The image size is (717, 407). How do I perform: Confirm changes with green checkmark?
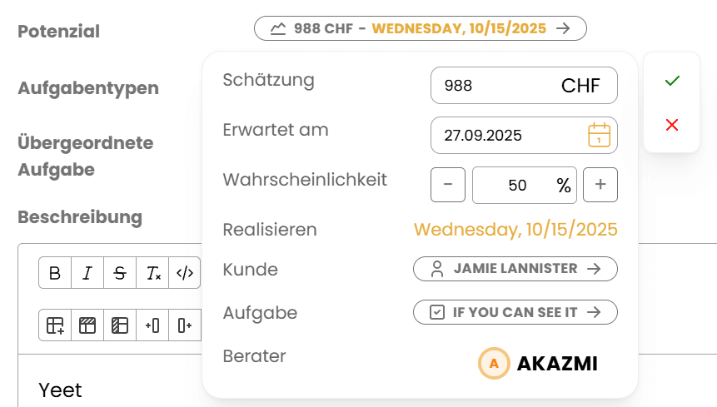point(672,81)
